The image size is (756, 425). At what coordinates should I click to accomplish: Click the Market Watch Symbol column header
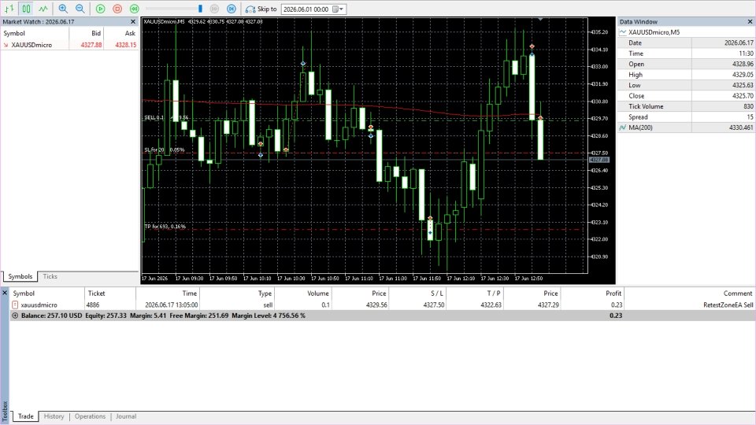(x=35, y=33)
